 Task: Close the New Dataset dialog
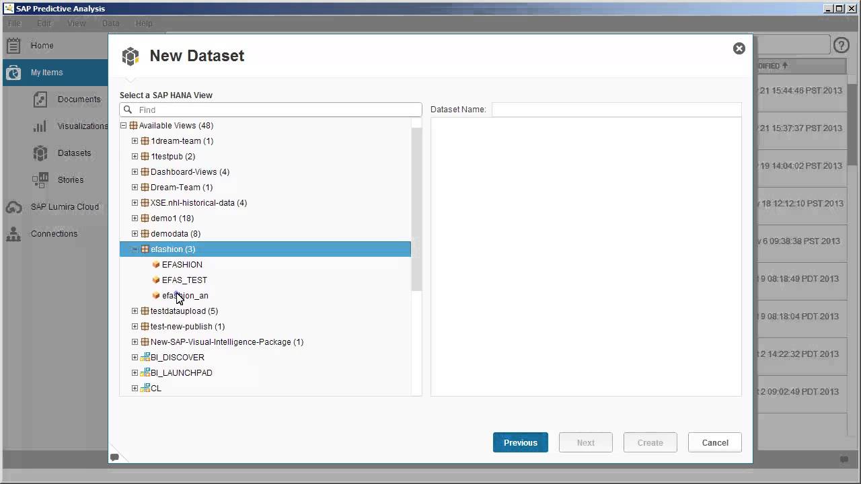click(739, 48)
